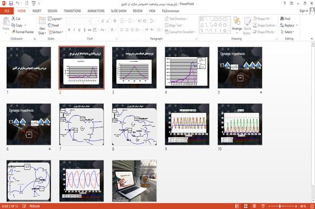This screenshot has height=209, width=315.
Task: Click the New Slide icon
Action: pyautogui.click(x=42, y=21)
